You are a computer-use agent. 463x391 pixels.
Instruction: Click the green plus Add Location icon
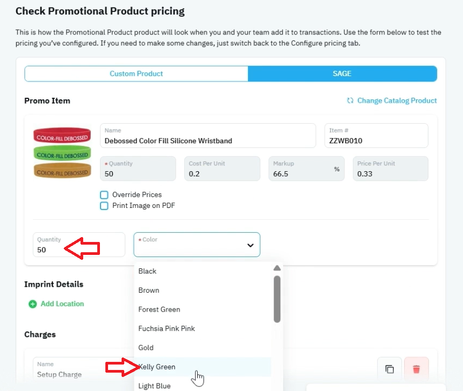coord(32,304)
